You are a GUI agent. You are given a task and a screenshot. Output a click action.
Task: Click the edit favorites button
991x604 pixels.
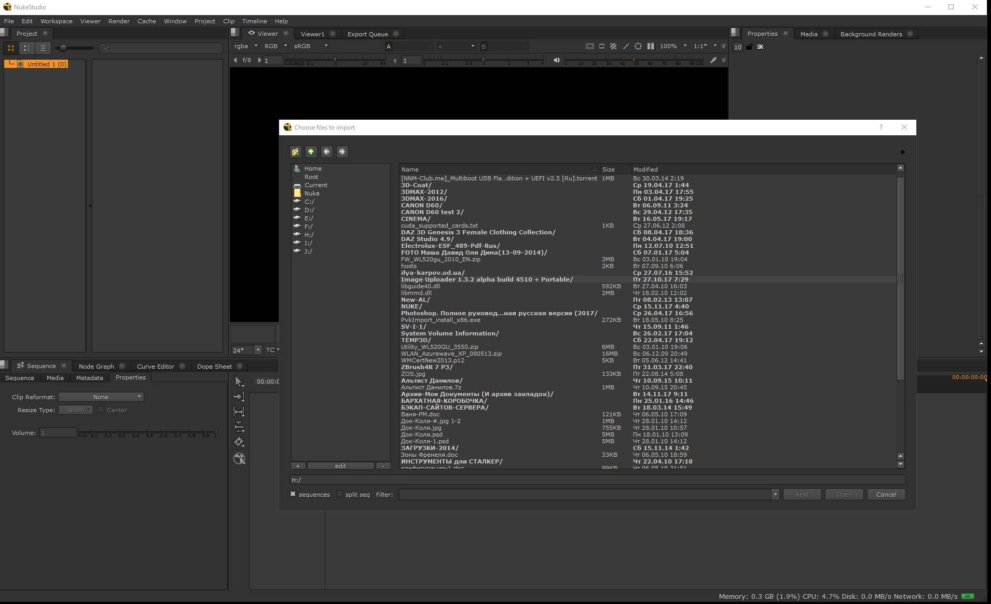340,466
